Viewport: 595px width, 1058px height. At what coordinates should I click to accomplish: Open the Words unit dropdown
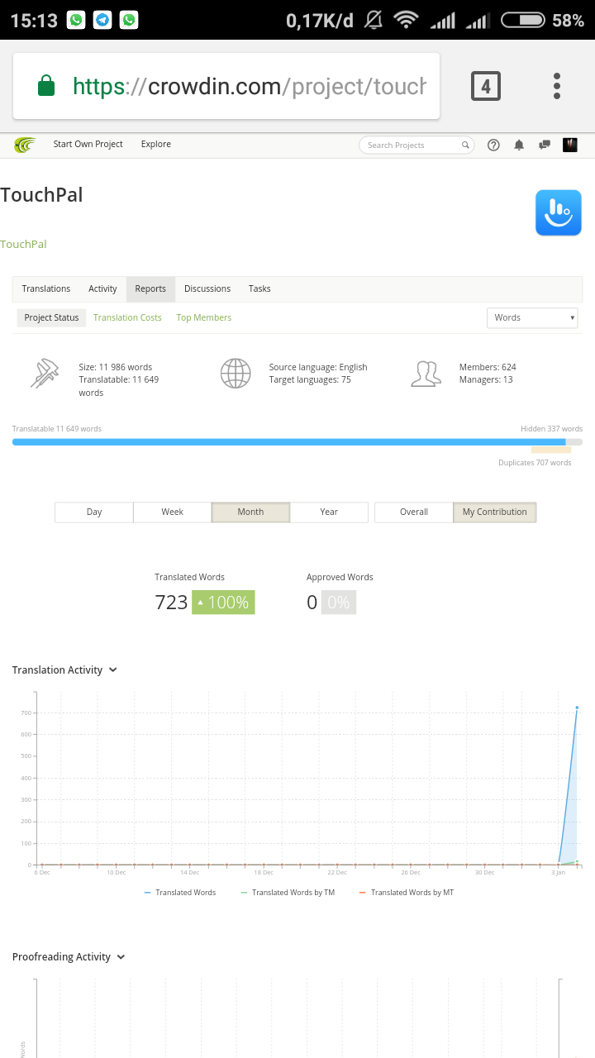click(x=532, y=317)
